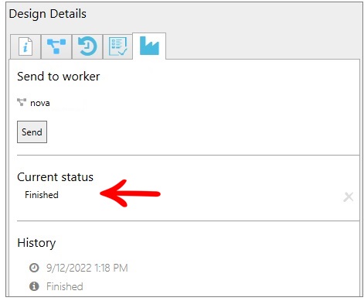
Task: Click the divider line below Send button
Action: pos(188,156)
